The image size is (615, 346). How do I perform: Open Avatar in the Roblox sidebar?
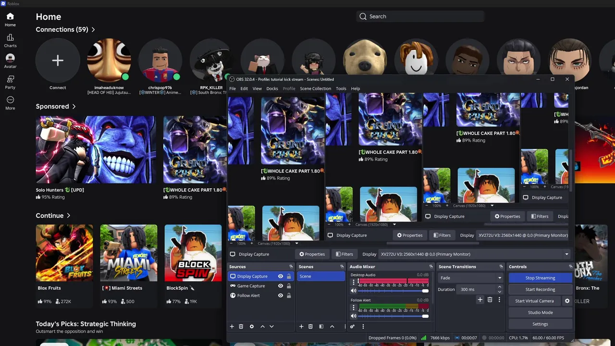10,62
